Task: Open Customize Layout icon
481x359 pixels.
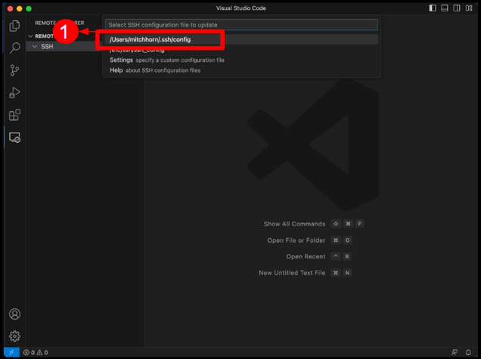Action: 469,8
